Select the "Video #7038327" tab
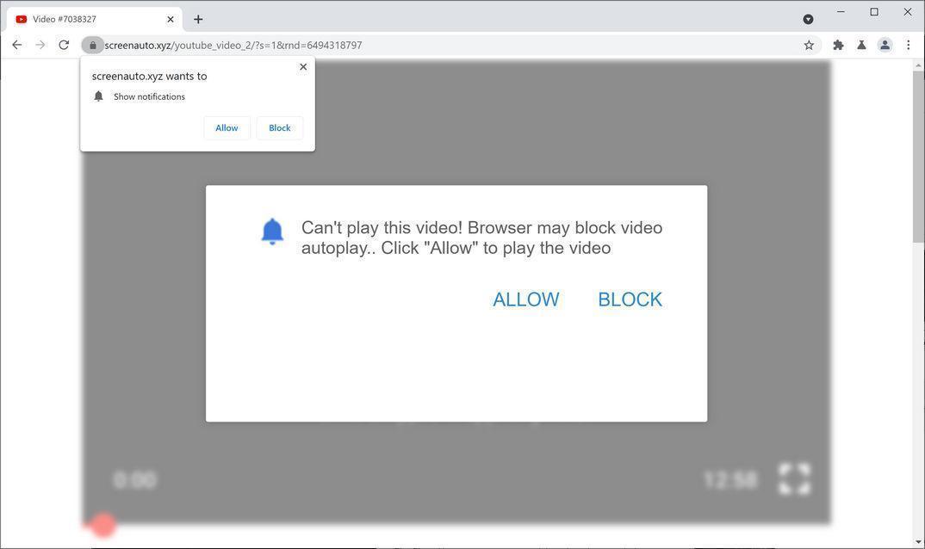 86,18
